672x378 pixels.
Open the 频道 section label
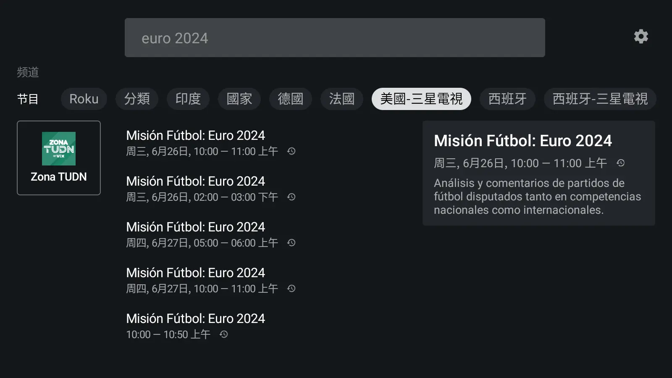point(28,72)
